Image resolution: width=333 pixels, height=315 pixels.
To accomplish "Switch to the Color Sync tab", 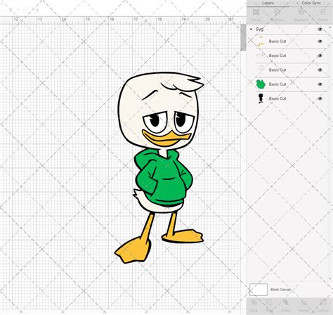I will [x=311, y=3].
